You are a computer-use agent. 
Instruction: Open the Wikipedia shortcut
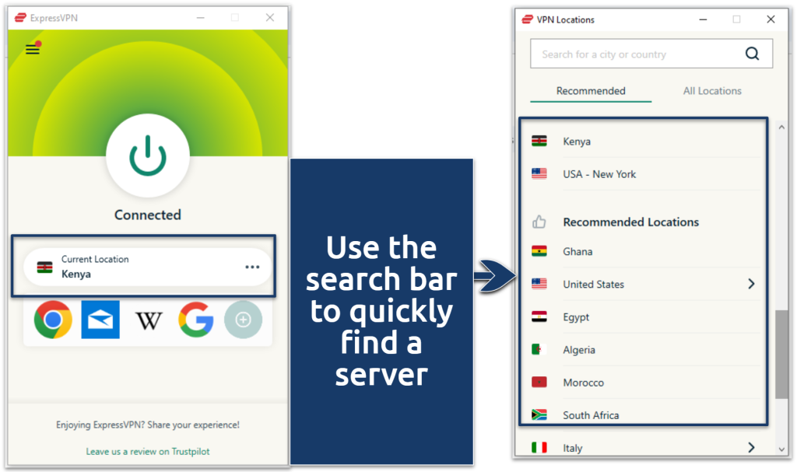coord(149,320)
